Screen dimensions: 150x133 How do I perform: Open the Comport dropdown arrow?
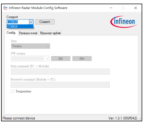point(31,22)
